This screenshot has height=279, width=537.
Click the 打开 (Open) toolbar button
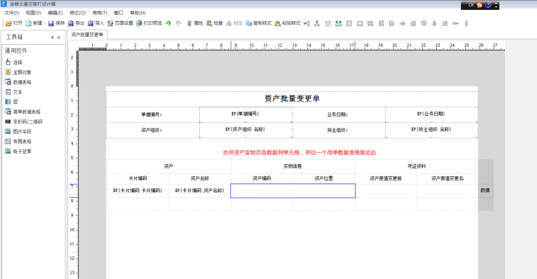click(14, 23)
